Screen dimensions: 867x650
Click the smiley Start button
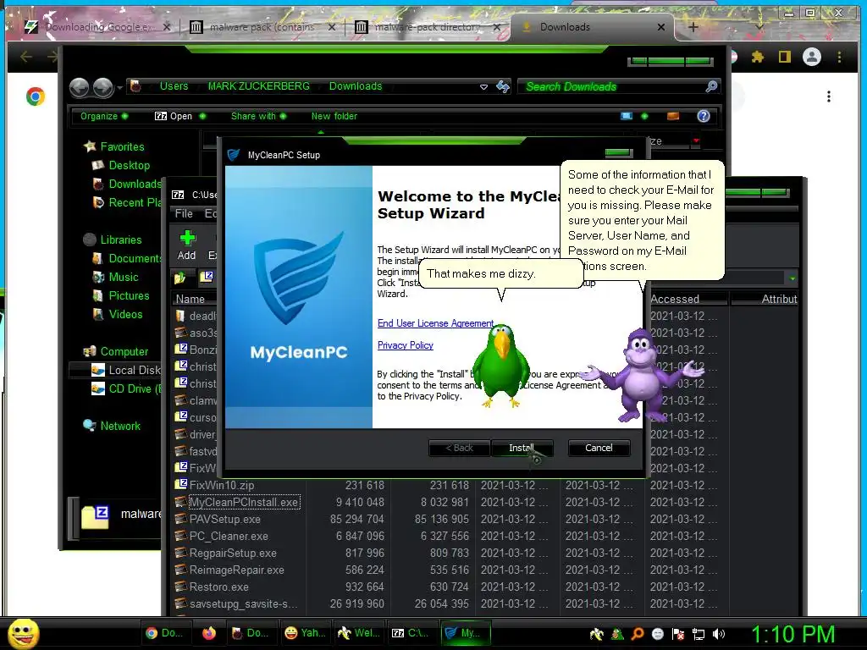22,633
